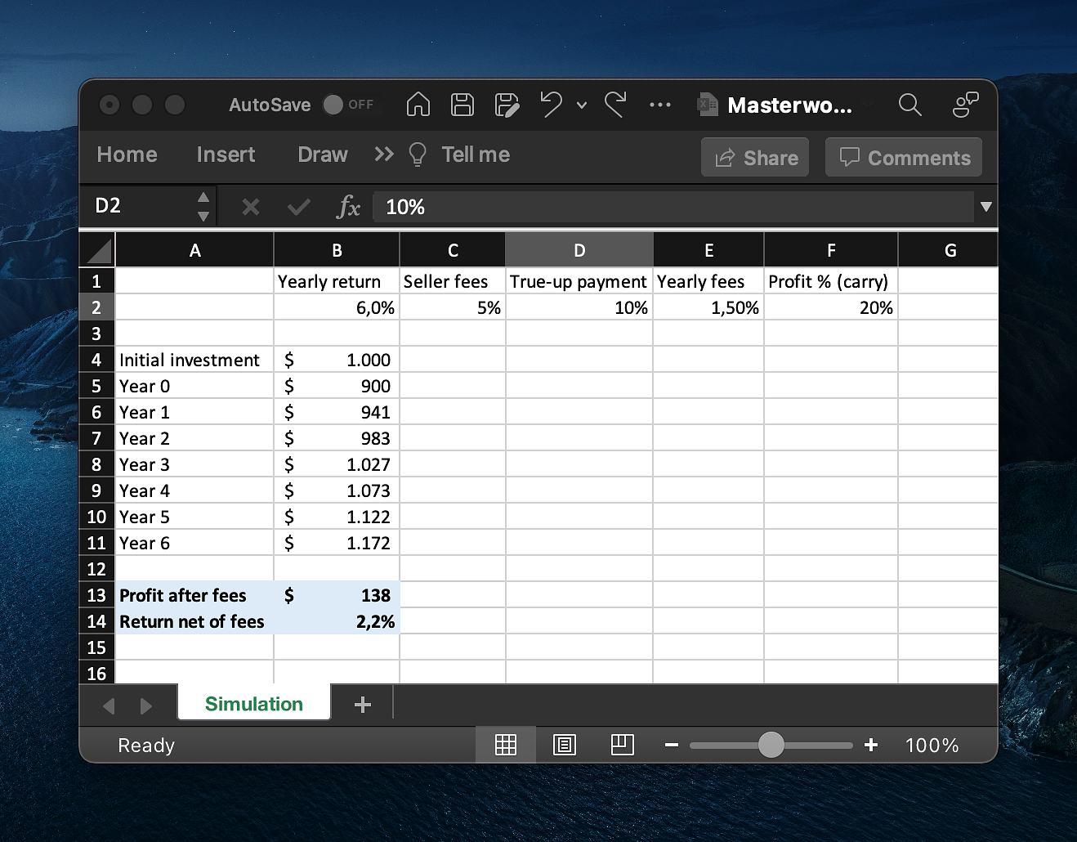
Task: Click the fx Insert Function icon
Action: tap(348, 207)
